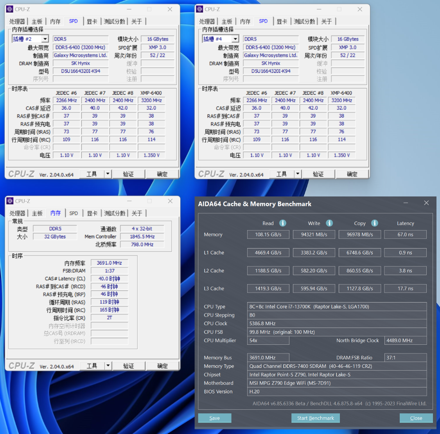Open 显卡 tab in slot #4 window

282,22
